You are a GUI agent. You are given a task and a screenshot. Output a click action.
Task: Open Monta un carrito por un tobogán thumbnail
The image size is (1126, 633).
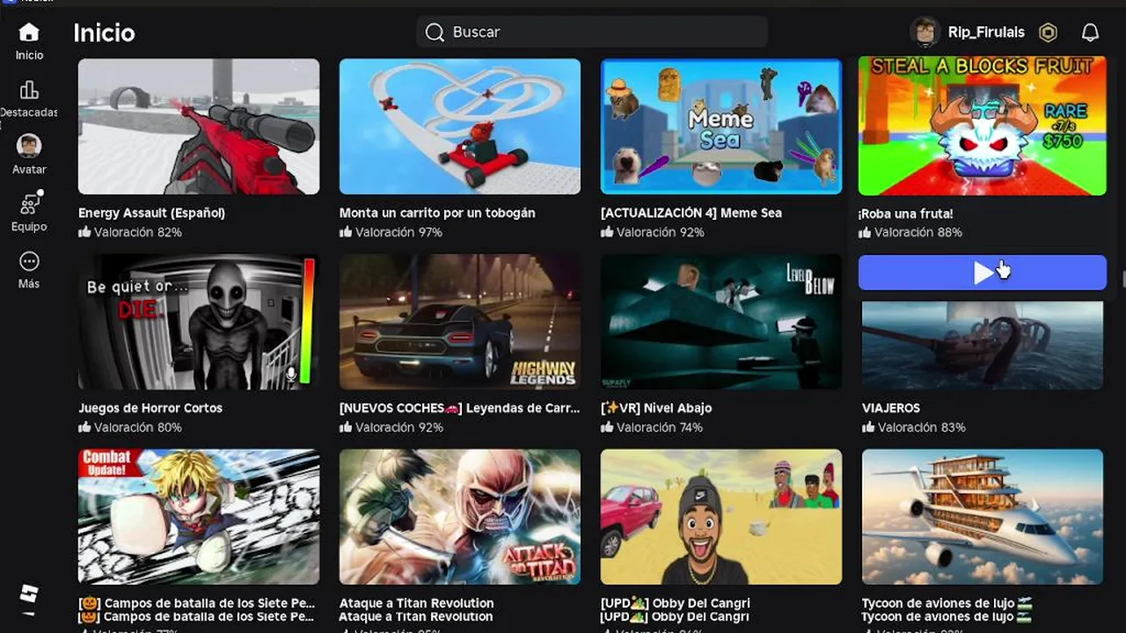click(x=460, y=127)
